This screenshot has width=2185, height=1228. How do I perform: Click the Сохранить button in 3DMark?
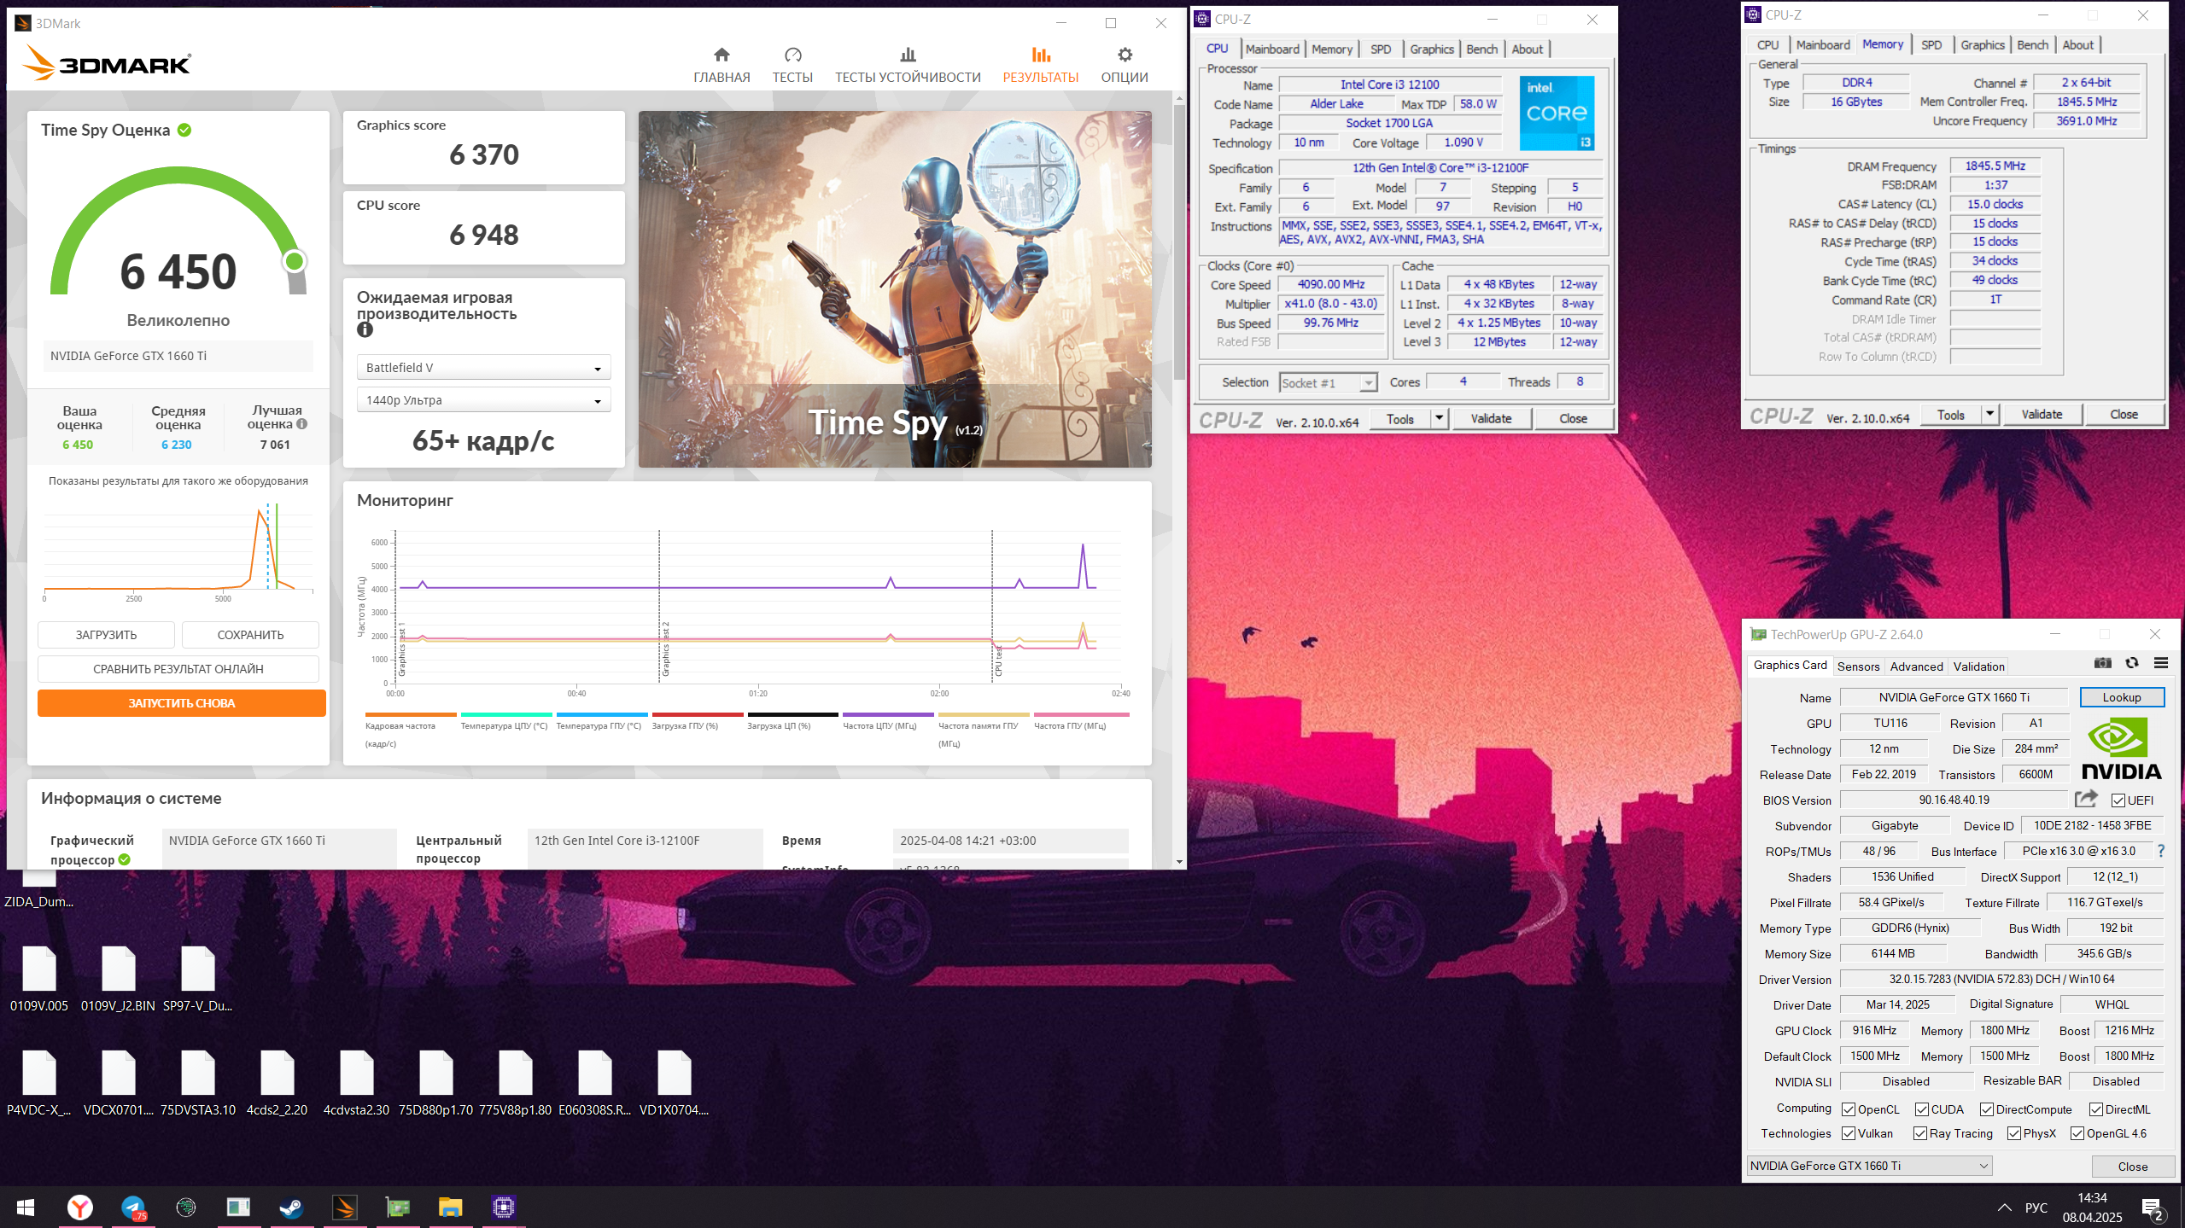coord(250,635)
